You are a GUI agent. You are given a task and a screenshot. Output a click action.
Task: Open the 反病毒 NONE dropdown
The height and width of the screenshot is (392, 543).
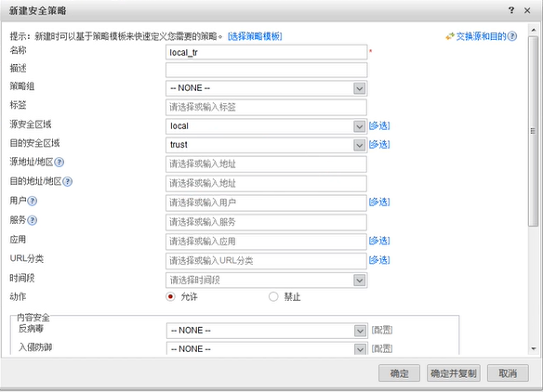tap(267, 331)
